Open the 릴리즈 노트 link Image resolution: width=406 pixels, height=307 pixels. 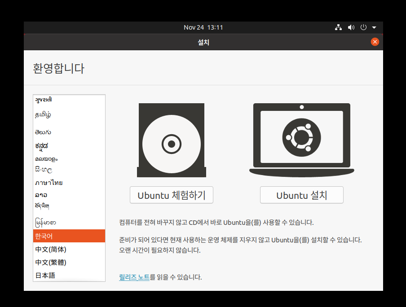[x=134, y=277]
